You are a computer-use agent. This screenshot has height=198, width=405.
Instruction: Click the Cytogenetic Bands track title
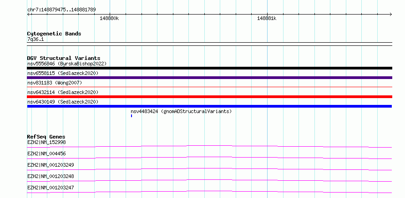point(54,34)
